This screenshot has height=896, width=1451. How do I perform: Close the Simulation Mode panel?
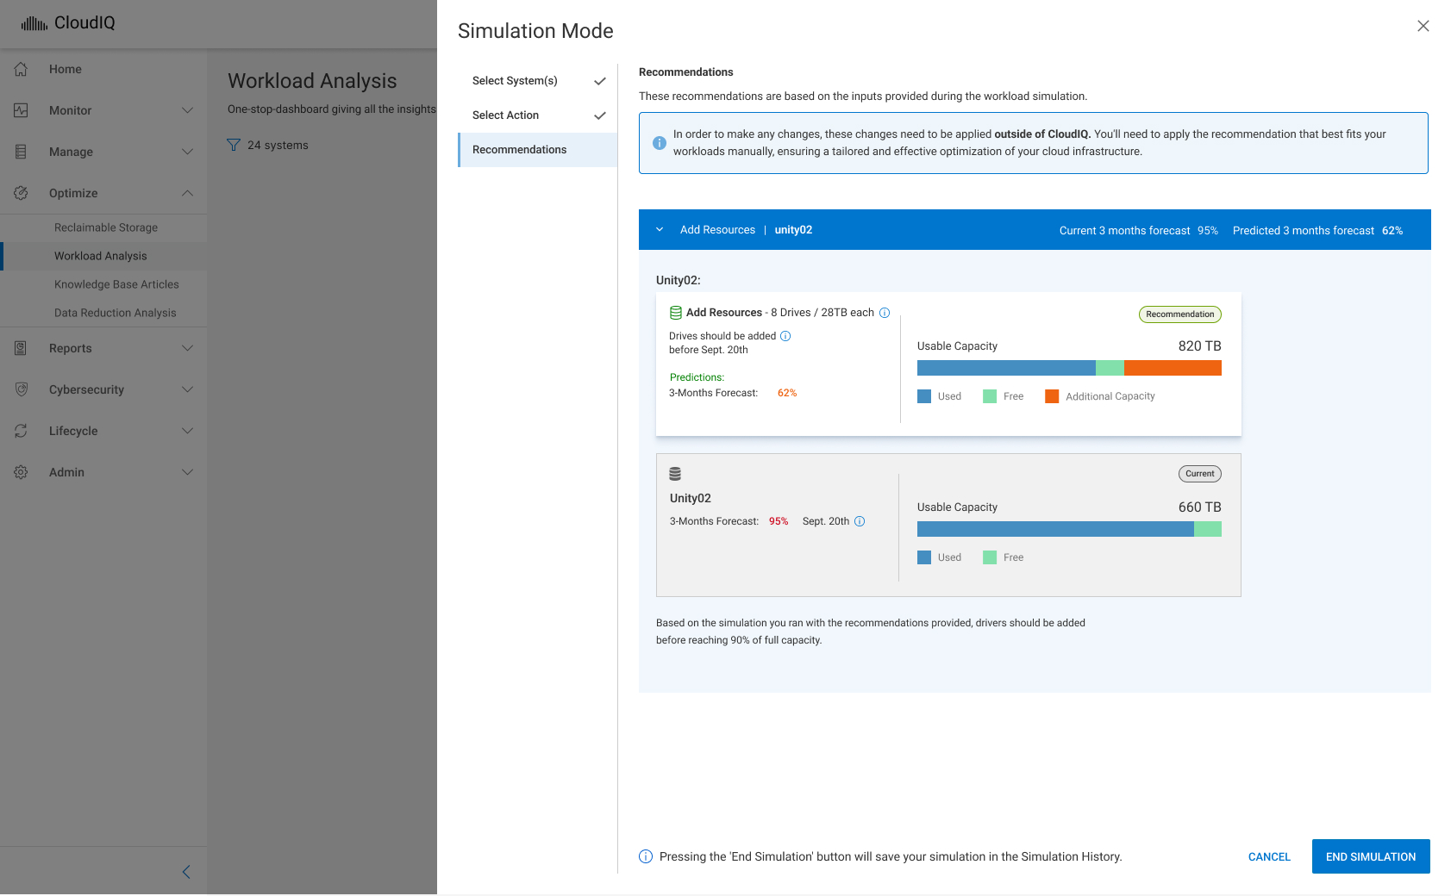pyautogui.click(x=1423, y=26)
